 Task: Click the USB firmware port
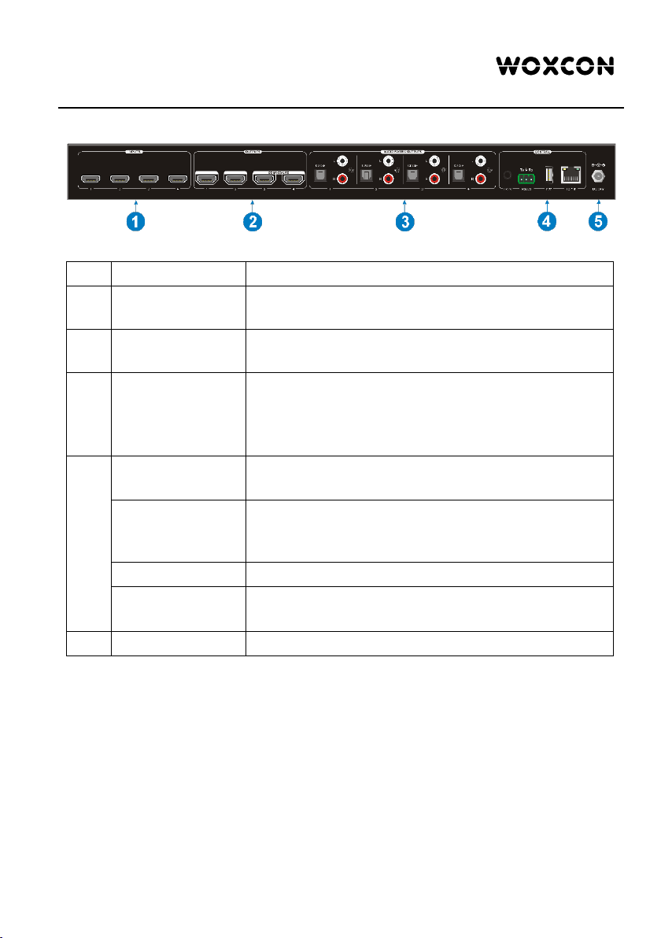point(548,175)
